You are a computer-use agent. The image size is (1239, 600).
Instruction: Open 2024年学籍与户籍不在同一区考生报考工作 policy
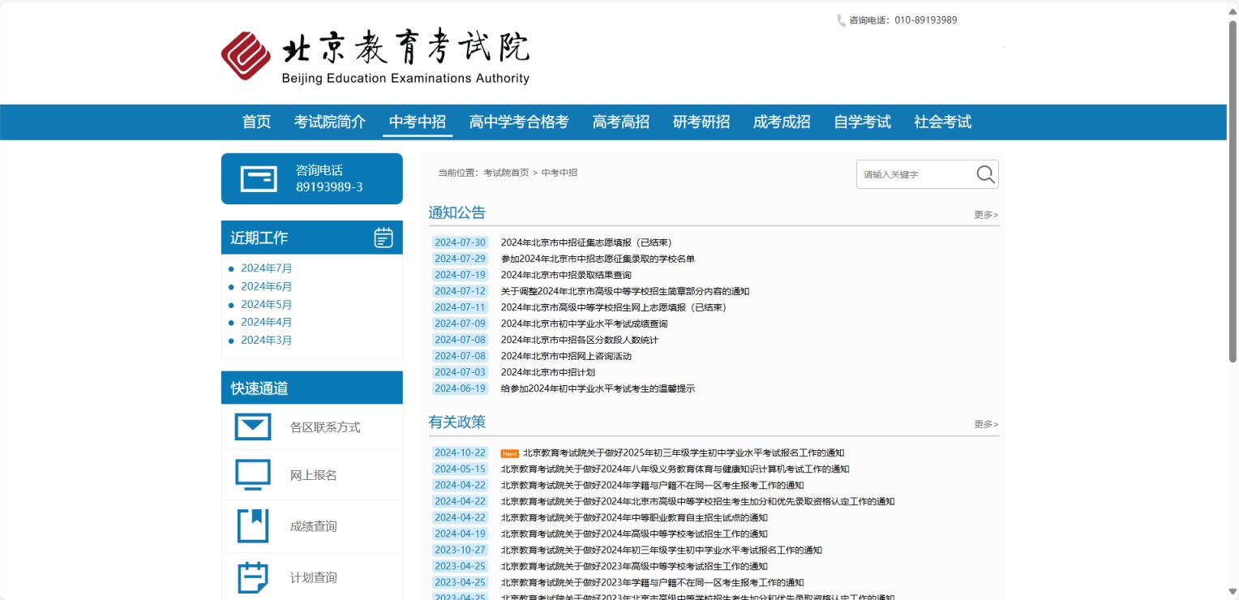pyautogui.click(x=652, y=485)
